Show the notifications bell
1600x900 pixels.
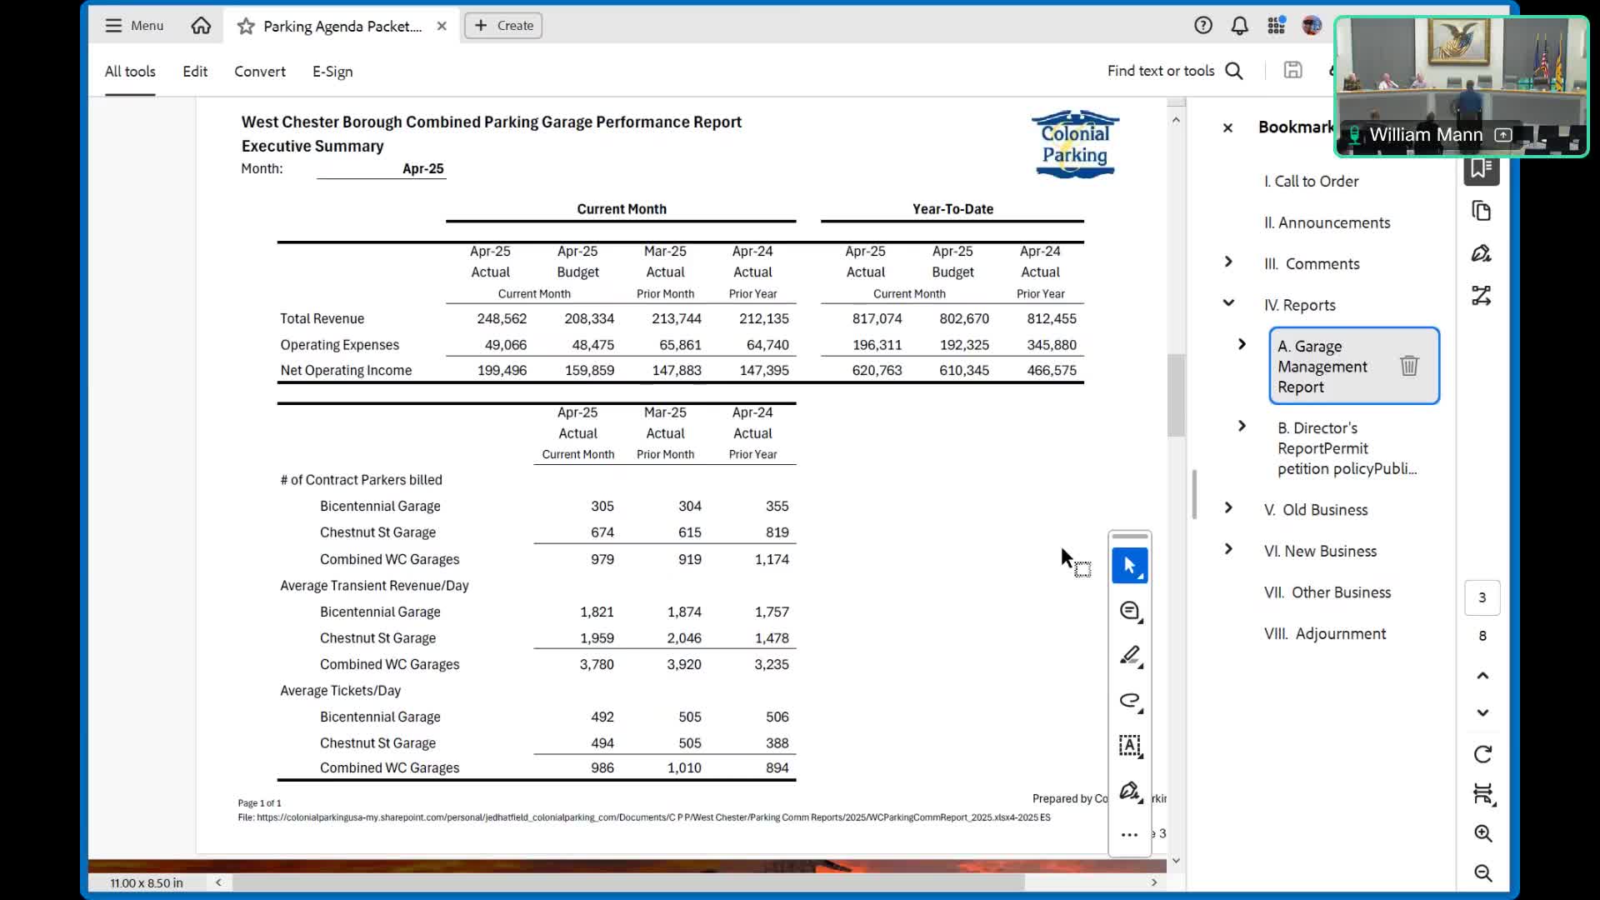pyautogui.click(x=1239, y=26)
